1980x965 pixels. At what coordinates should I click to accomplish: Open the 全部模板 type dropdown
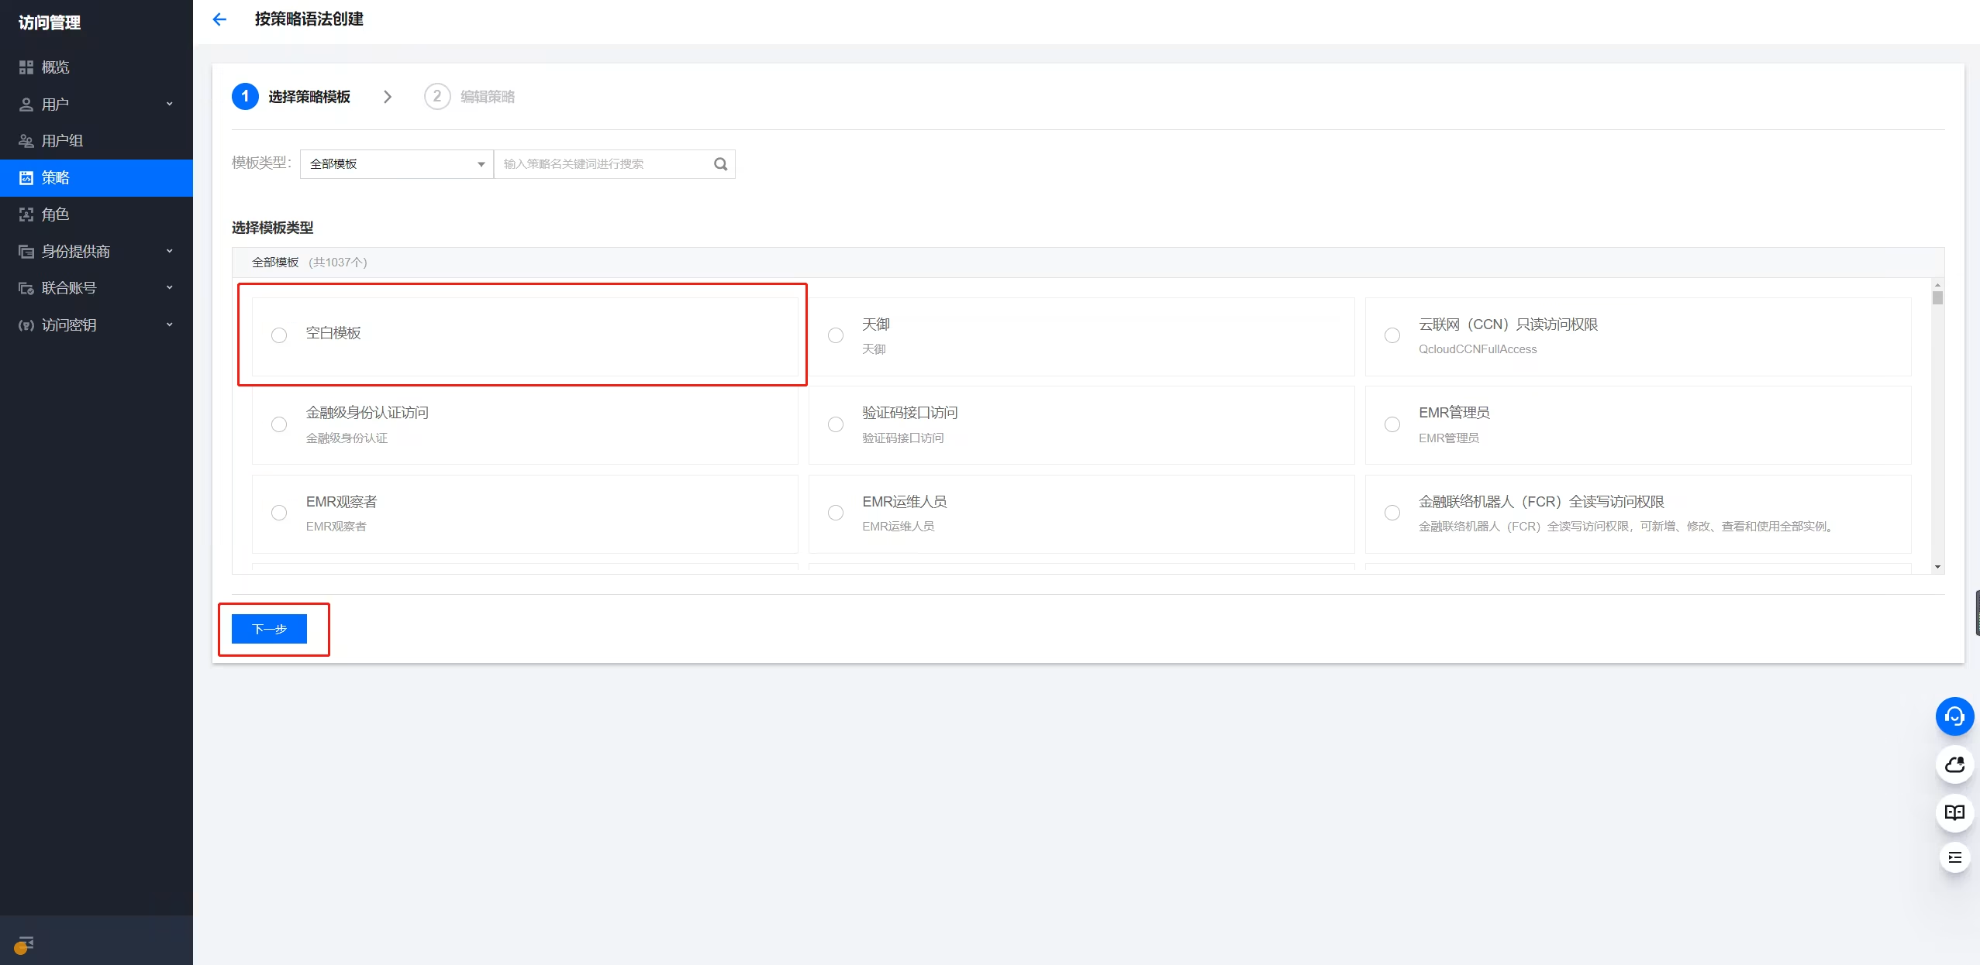pos(396,164)
